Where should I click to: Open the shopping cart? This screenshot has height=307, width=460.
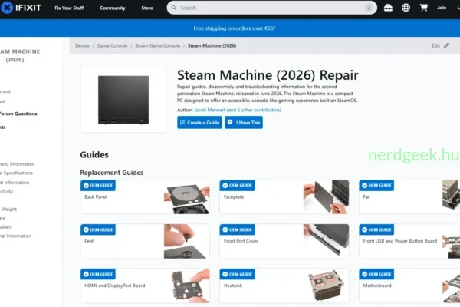424,8
